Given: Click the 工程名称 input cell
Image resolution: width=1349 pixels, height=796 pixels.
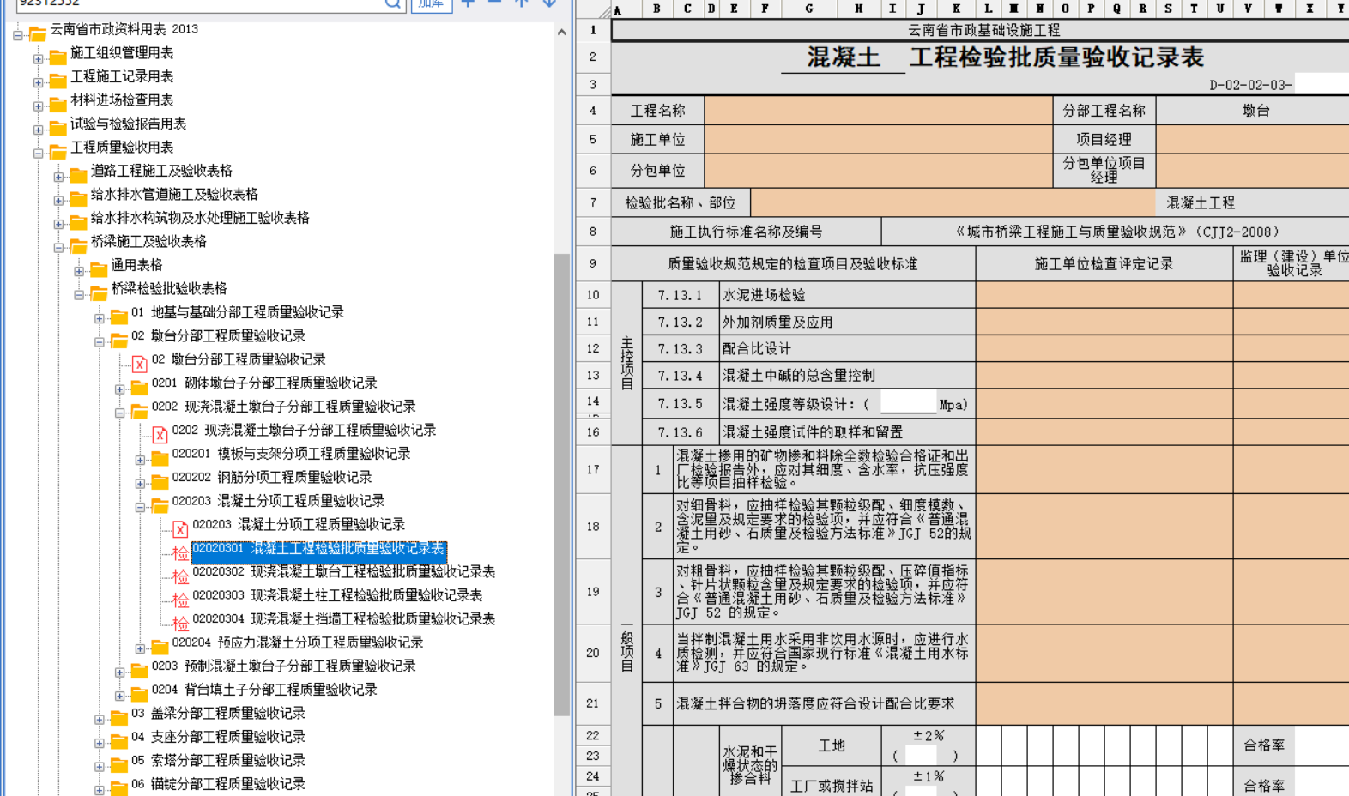Looking at the screenshot, I should 878,111.
